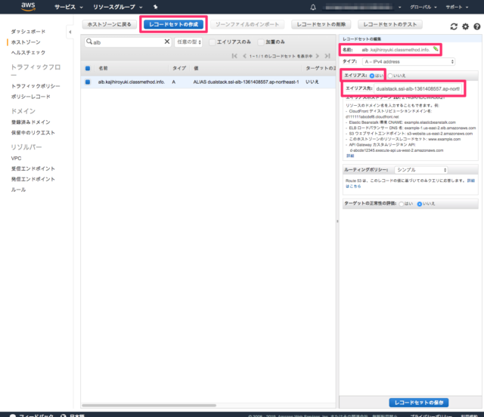Screen dimensions: 484x417
Task: Click the pin shortcut icon in top bar
Action: [x=155, y=7]
